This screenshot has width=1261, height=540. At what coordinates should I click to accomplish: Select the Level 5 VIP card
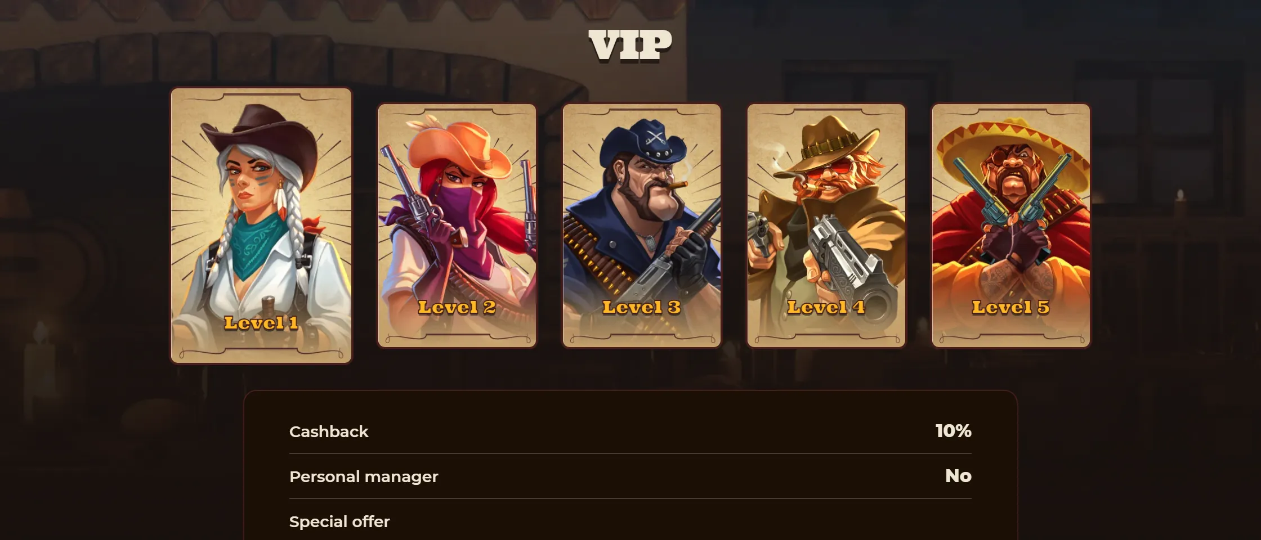(1011, 226)
